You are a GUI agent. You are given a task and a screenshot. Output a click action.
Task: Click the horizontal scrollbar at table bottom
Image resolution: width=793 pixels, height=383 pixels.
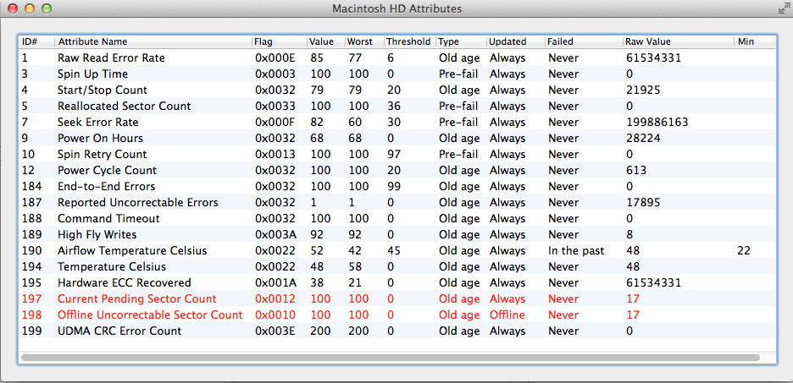click(x=390, y=358)
